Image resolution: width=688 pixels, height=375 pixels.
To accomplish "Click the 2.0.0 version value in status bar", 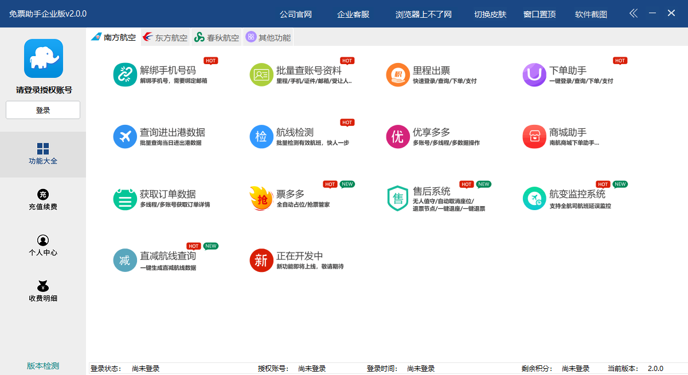I will pos(655,369).
